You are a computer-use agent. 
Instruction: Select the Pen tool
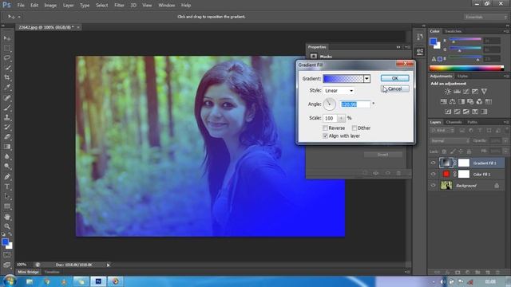7,177
